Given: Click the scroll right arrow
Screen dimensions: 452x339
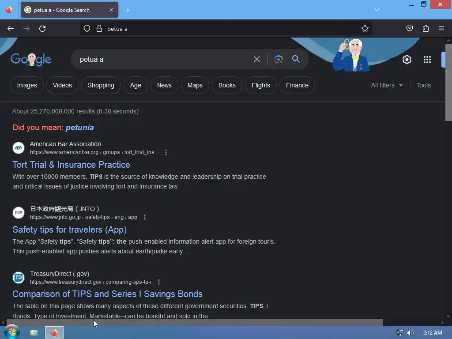Looking at the screenshot, I should click(442, 322).
